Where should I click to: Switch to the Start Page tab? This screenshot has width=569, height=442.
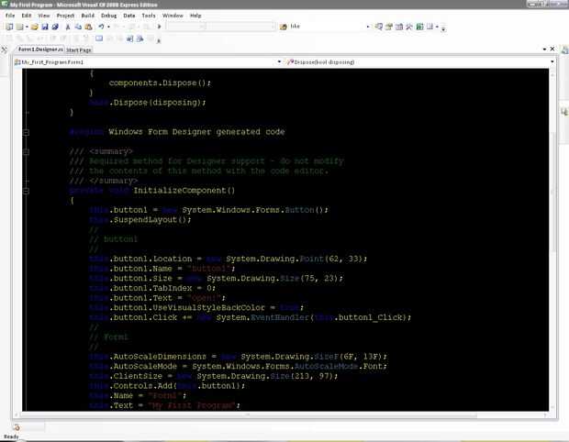(79, 50)
